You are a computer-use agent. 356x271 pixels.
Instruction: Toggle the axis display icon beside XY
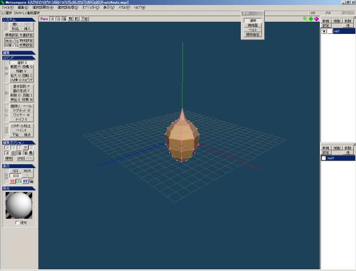tap(31, 181)
